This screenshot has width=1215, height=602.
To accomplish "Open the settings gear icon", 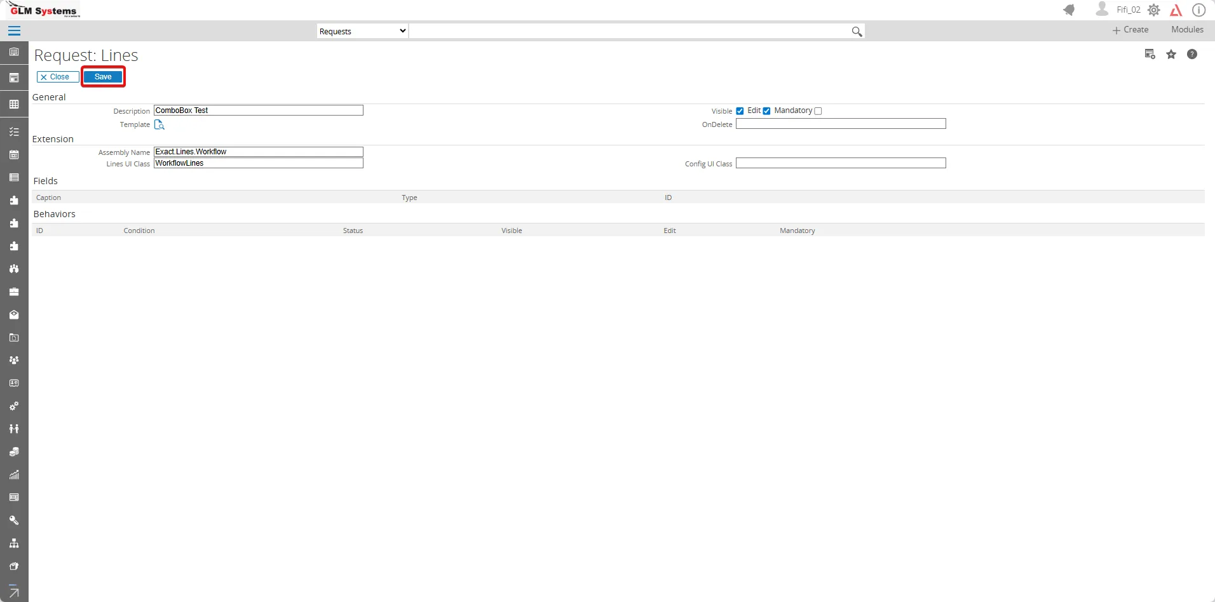I will pos(1154,10).
